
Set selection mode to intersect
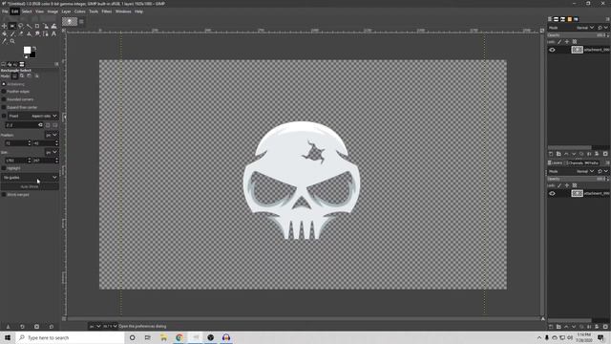[36, 75]
